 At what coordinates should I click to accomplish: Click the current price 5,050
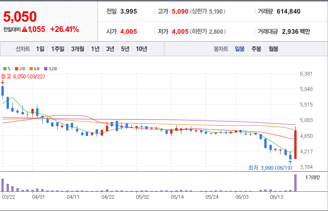tap(20, 17)
